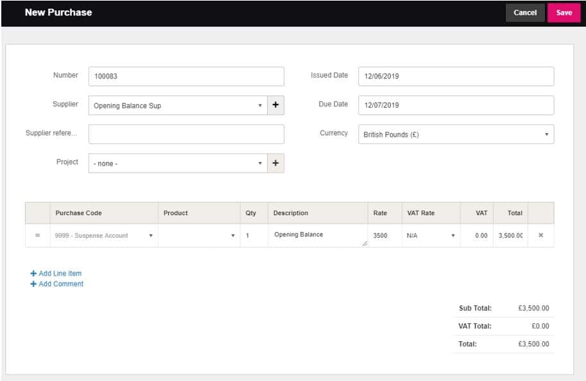Click the Issued Date field

point(456,76)
